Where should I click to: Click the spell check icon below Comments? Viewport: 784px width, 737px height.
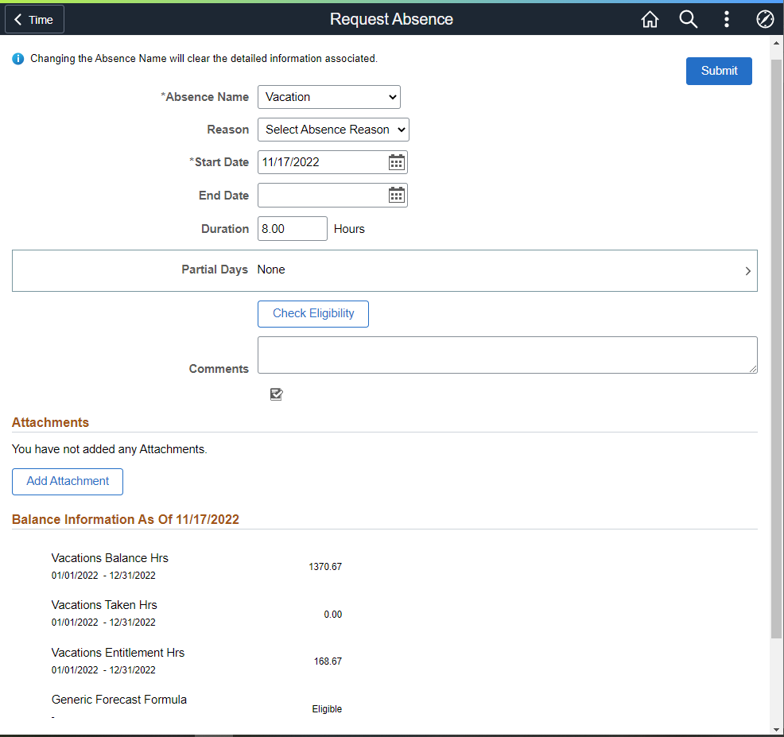tap(276, 394)
